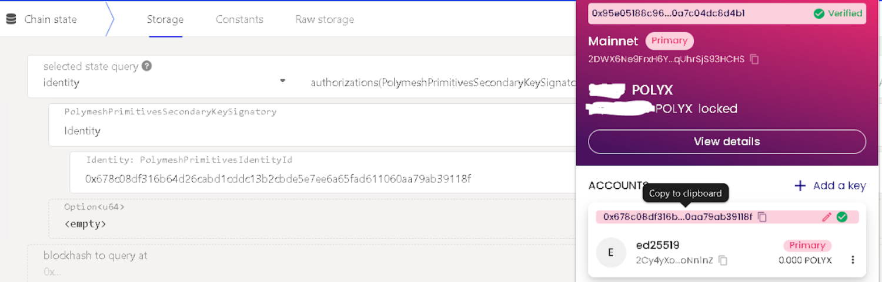The height and width of the screenshot is (282, 882).
Task: Switch to the Raw storage tab
Action: [x=325, y=19]
